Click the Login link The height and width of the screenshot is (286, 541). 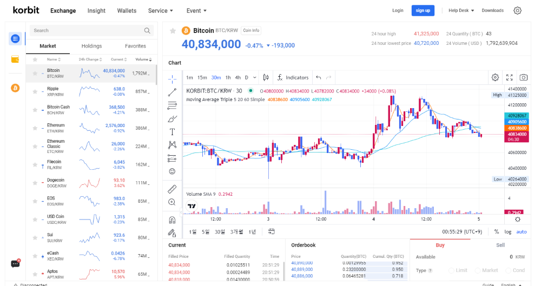(398, 11)
